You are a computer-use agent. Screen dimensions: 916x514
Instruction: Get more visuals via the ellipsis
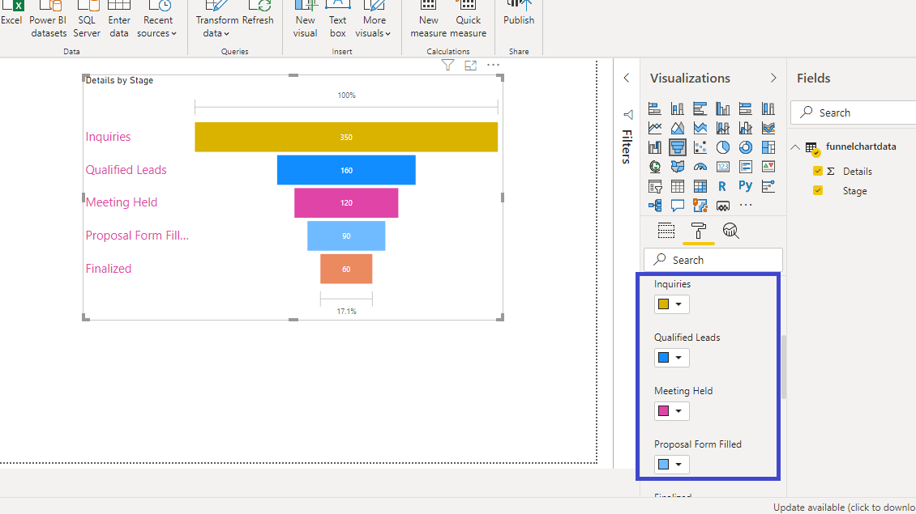pyautogui.click(x=746, y=206)
